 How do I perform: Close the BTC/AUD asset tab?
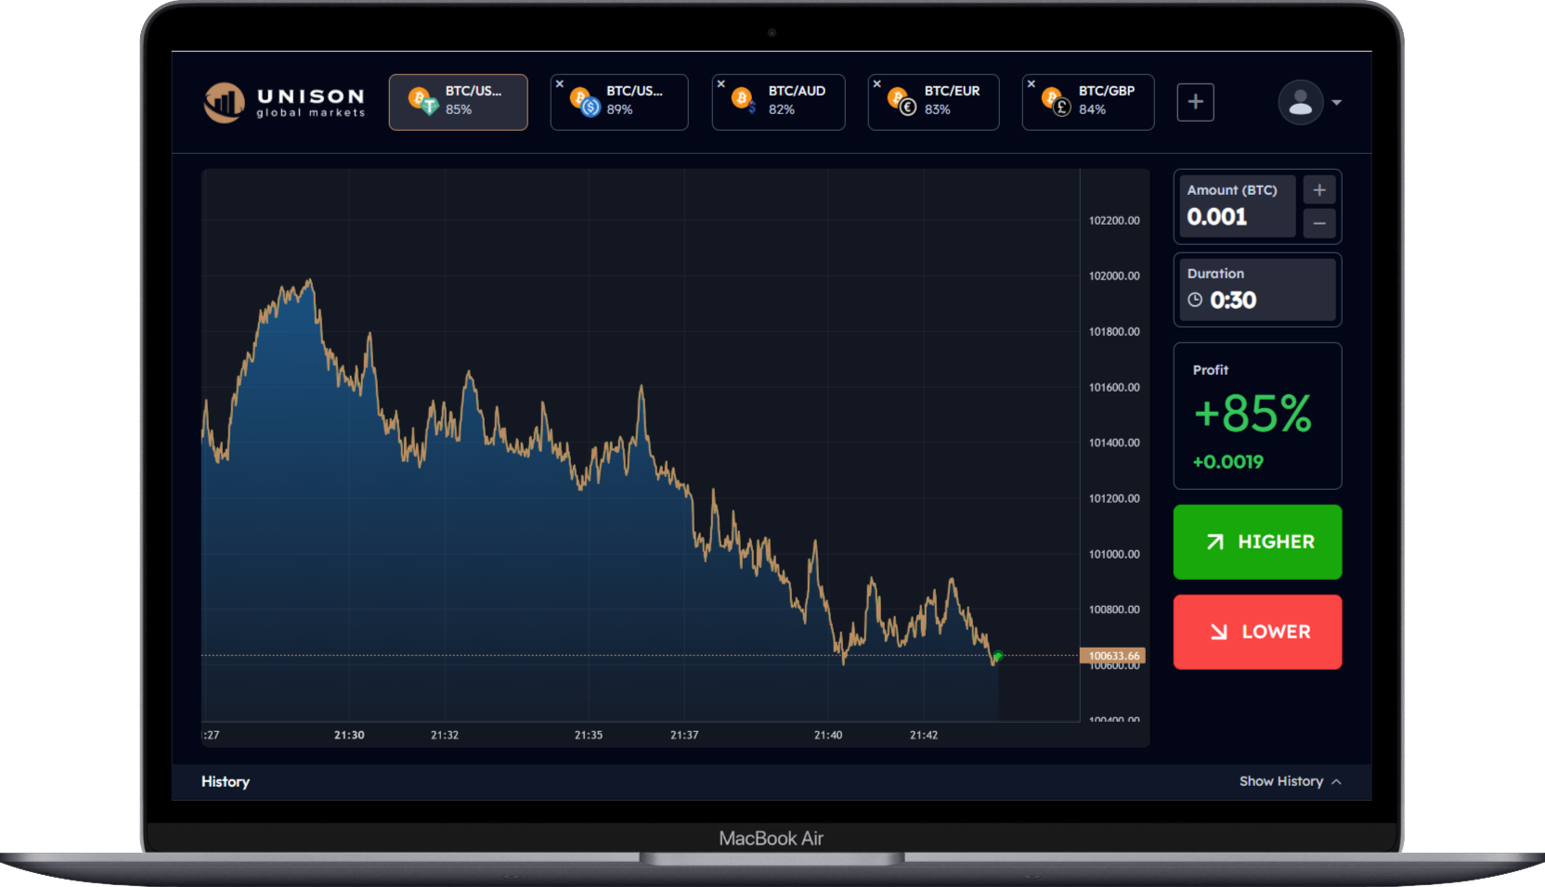pyautogui.click(x=721, y=84)
